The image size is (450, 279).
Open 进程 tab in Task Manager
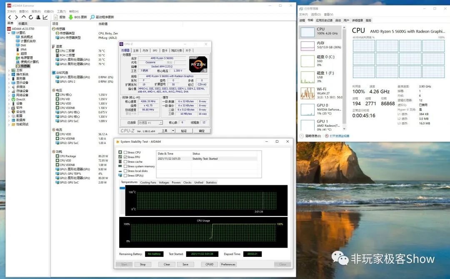(x=302, y=20)
